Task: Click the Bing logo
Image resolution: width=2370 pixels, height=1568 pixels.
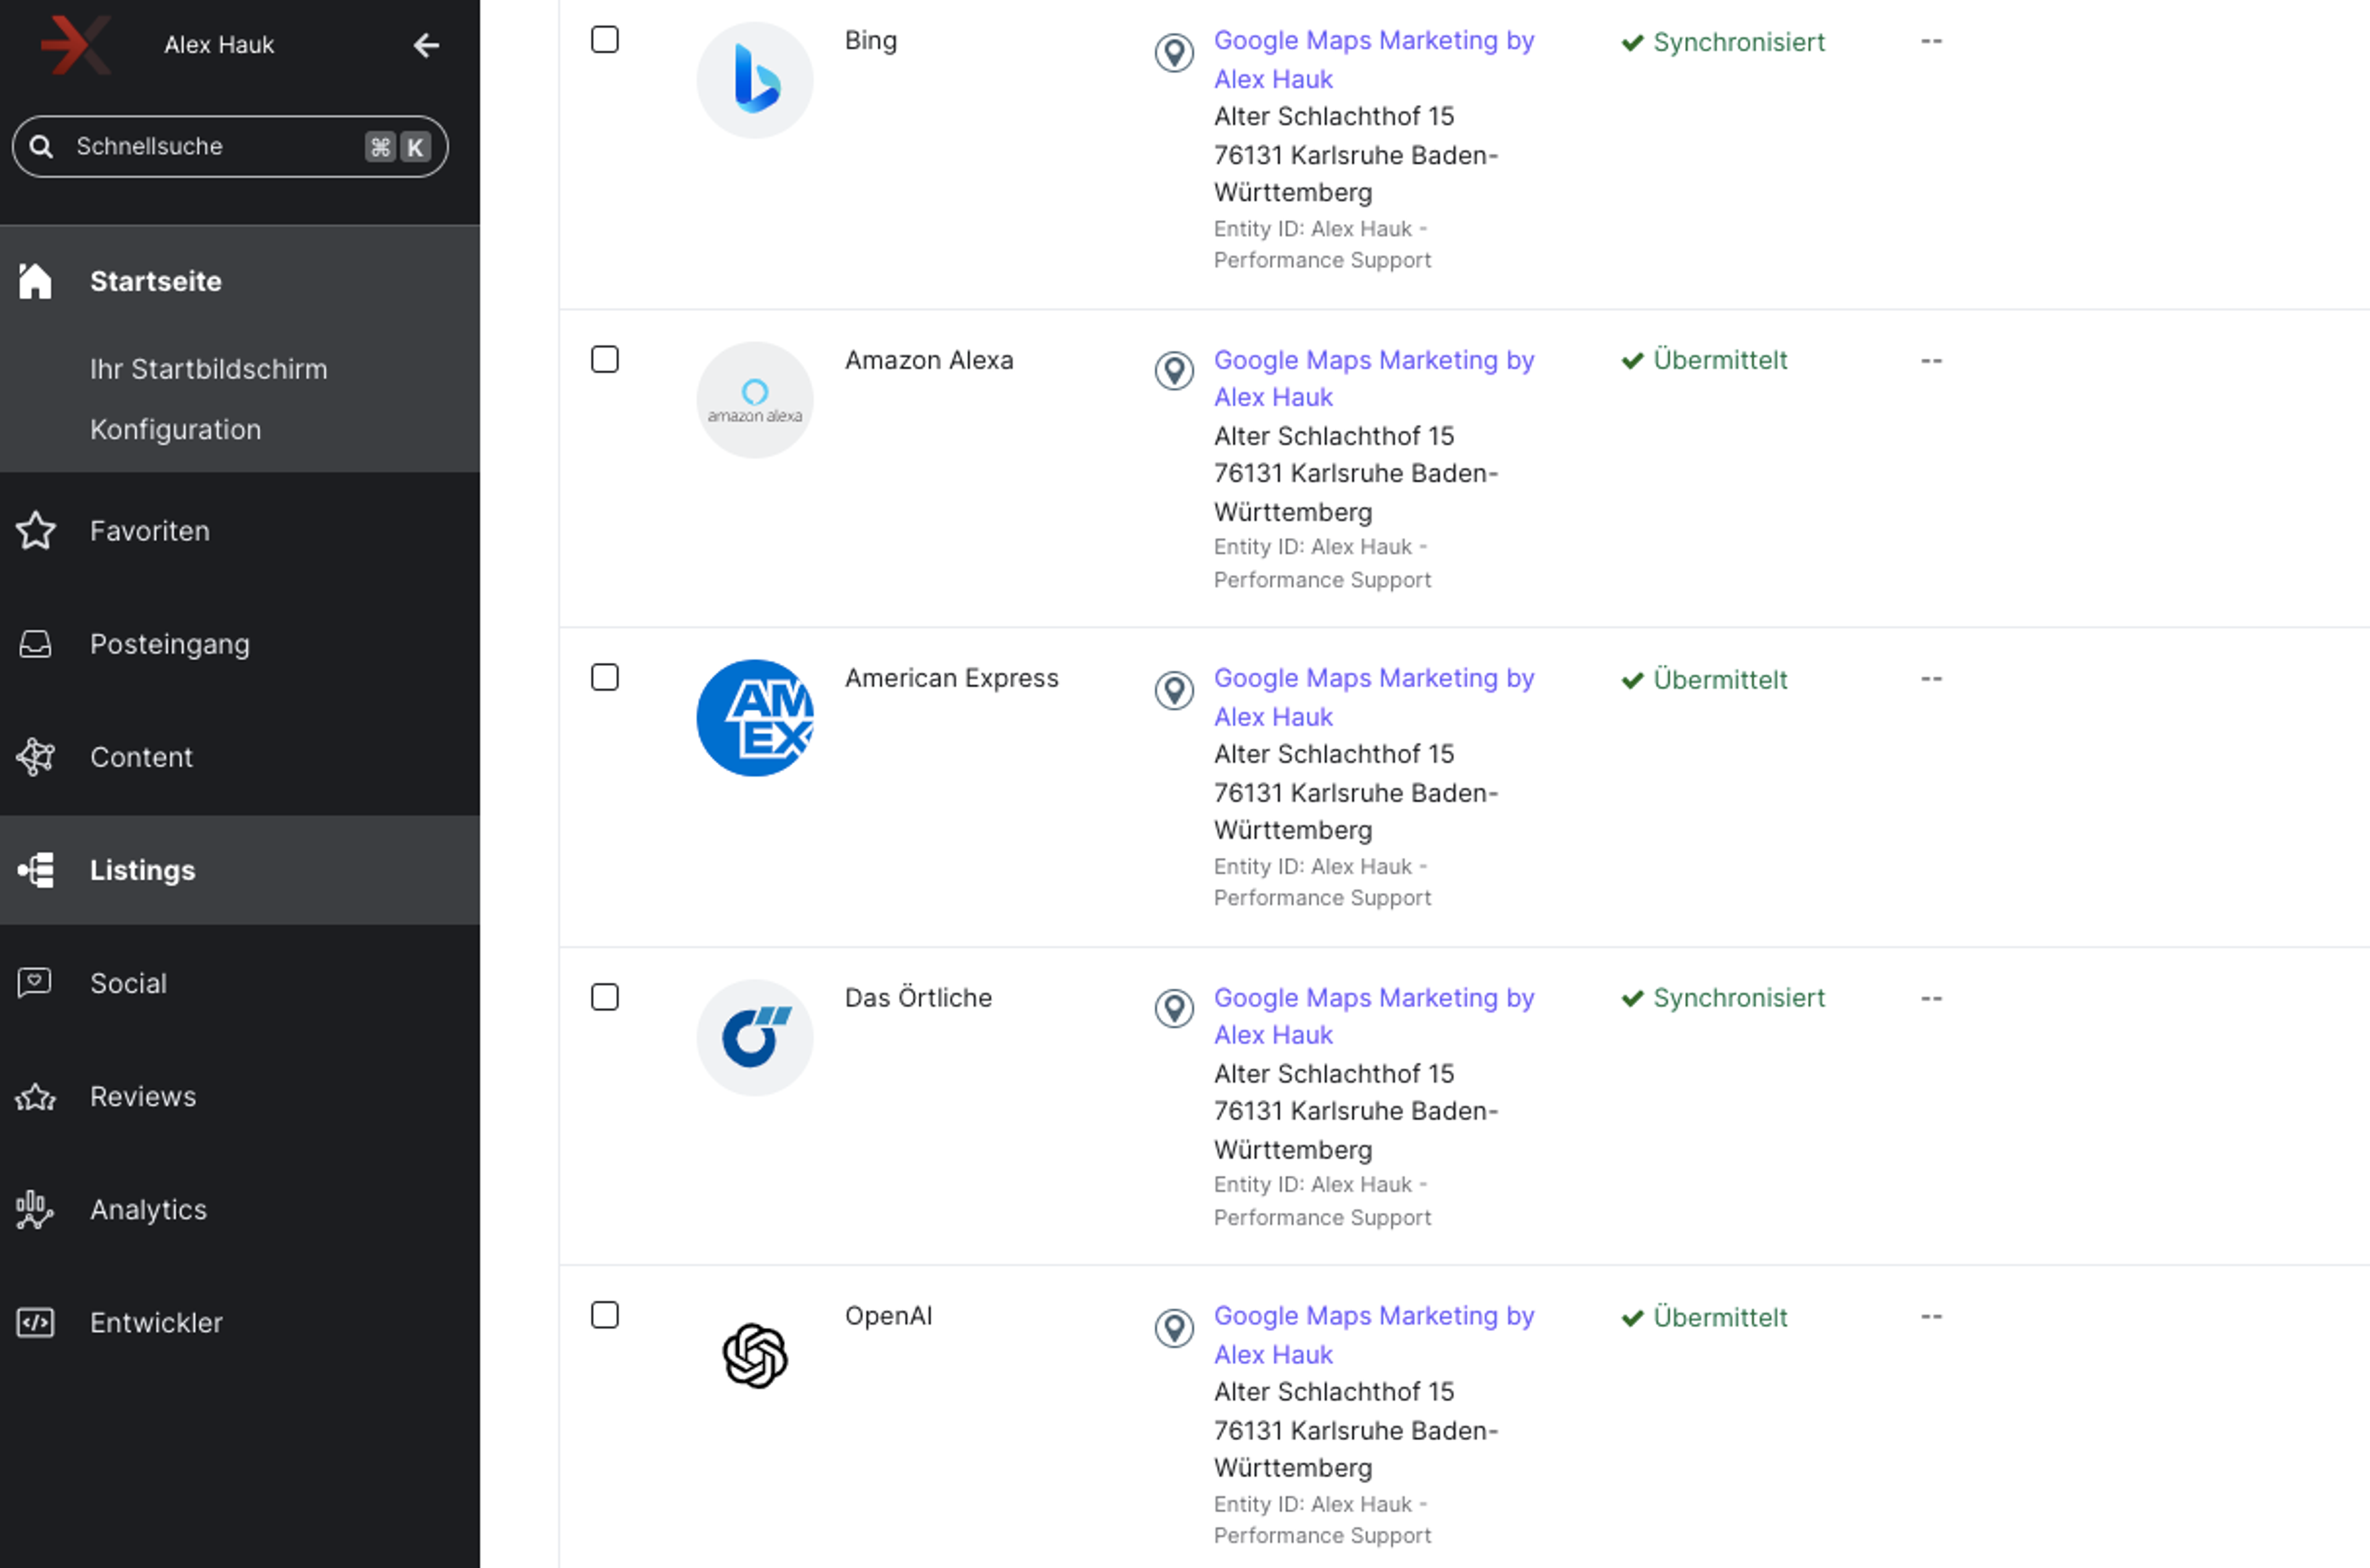Action: (755, 80)
